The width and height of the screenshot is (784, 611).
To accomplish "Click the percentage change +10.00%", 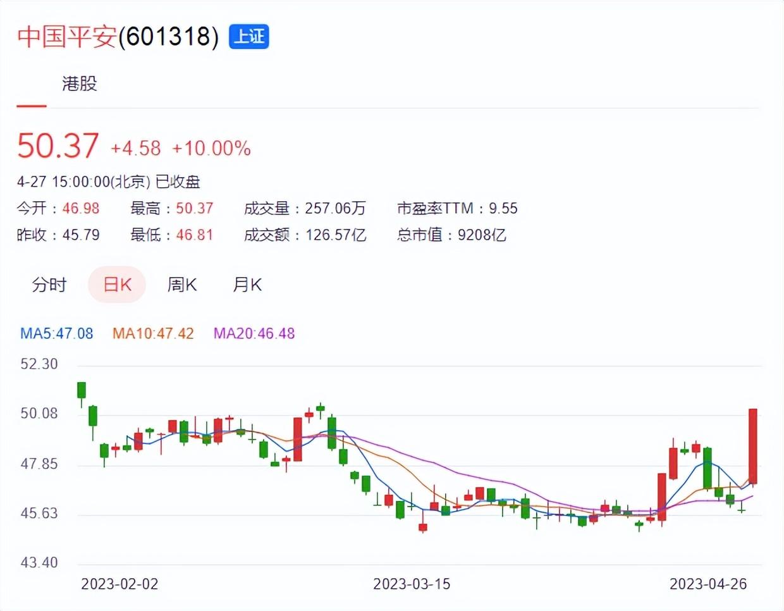I will coord(211,149).
